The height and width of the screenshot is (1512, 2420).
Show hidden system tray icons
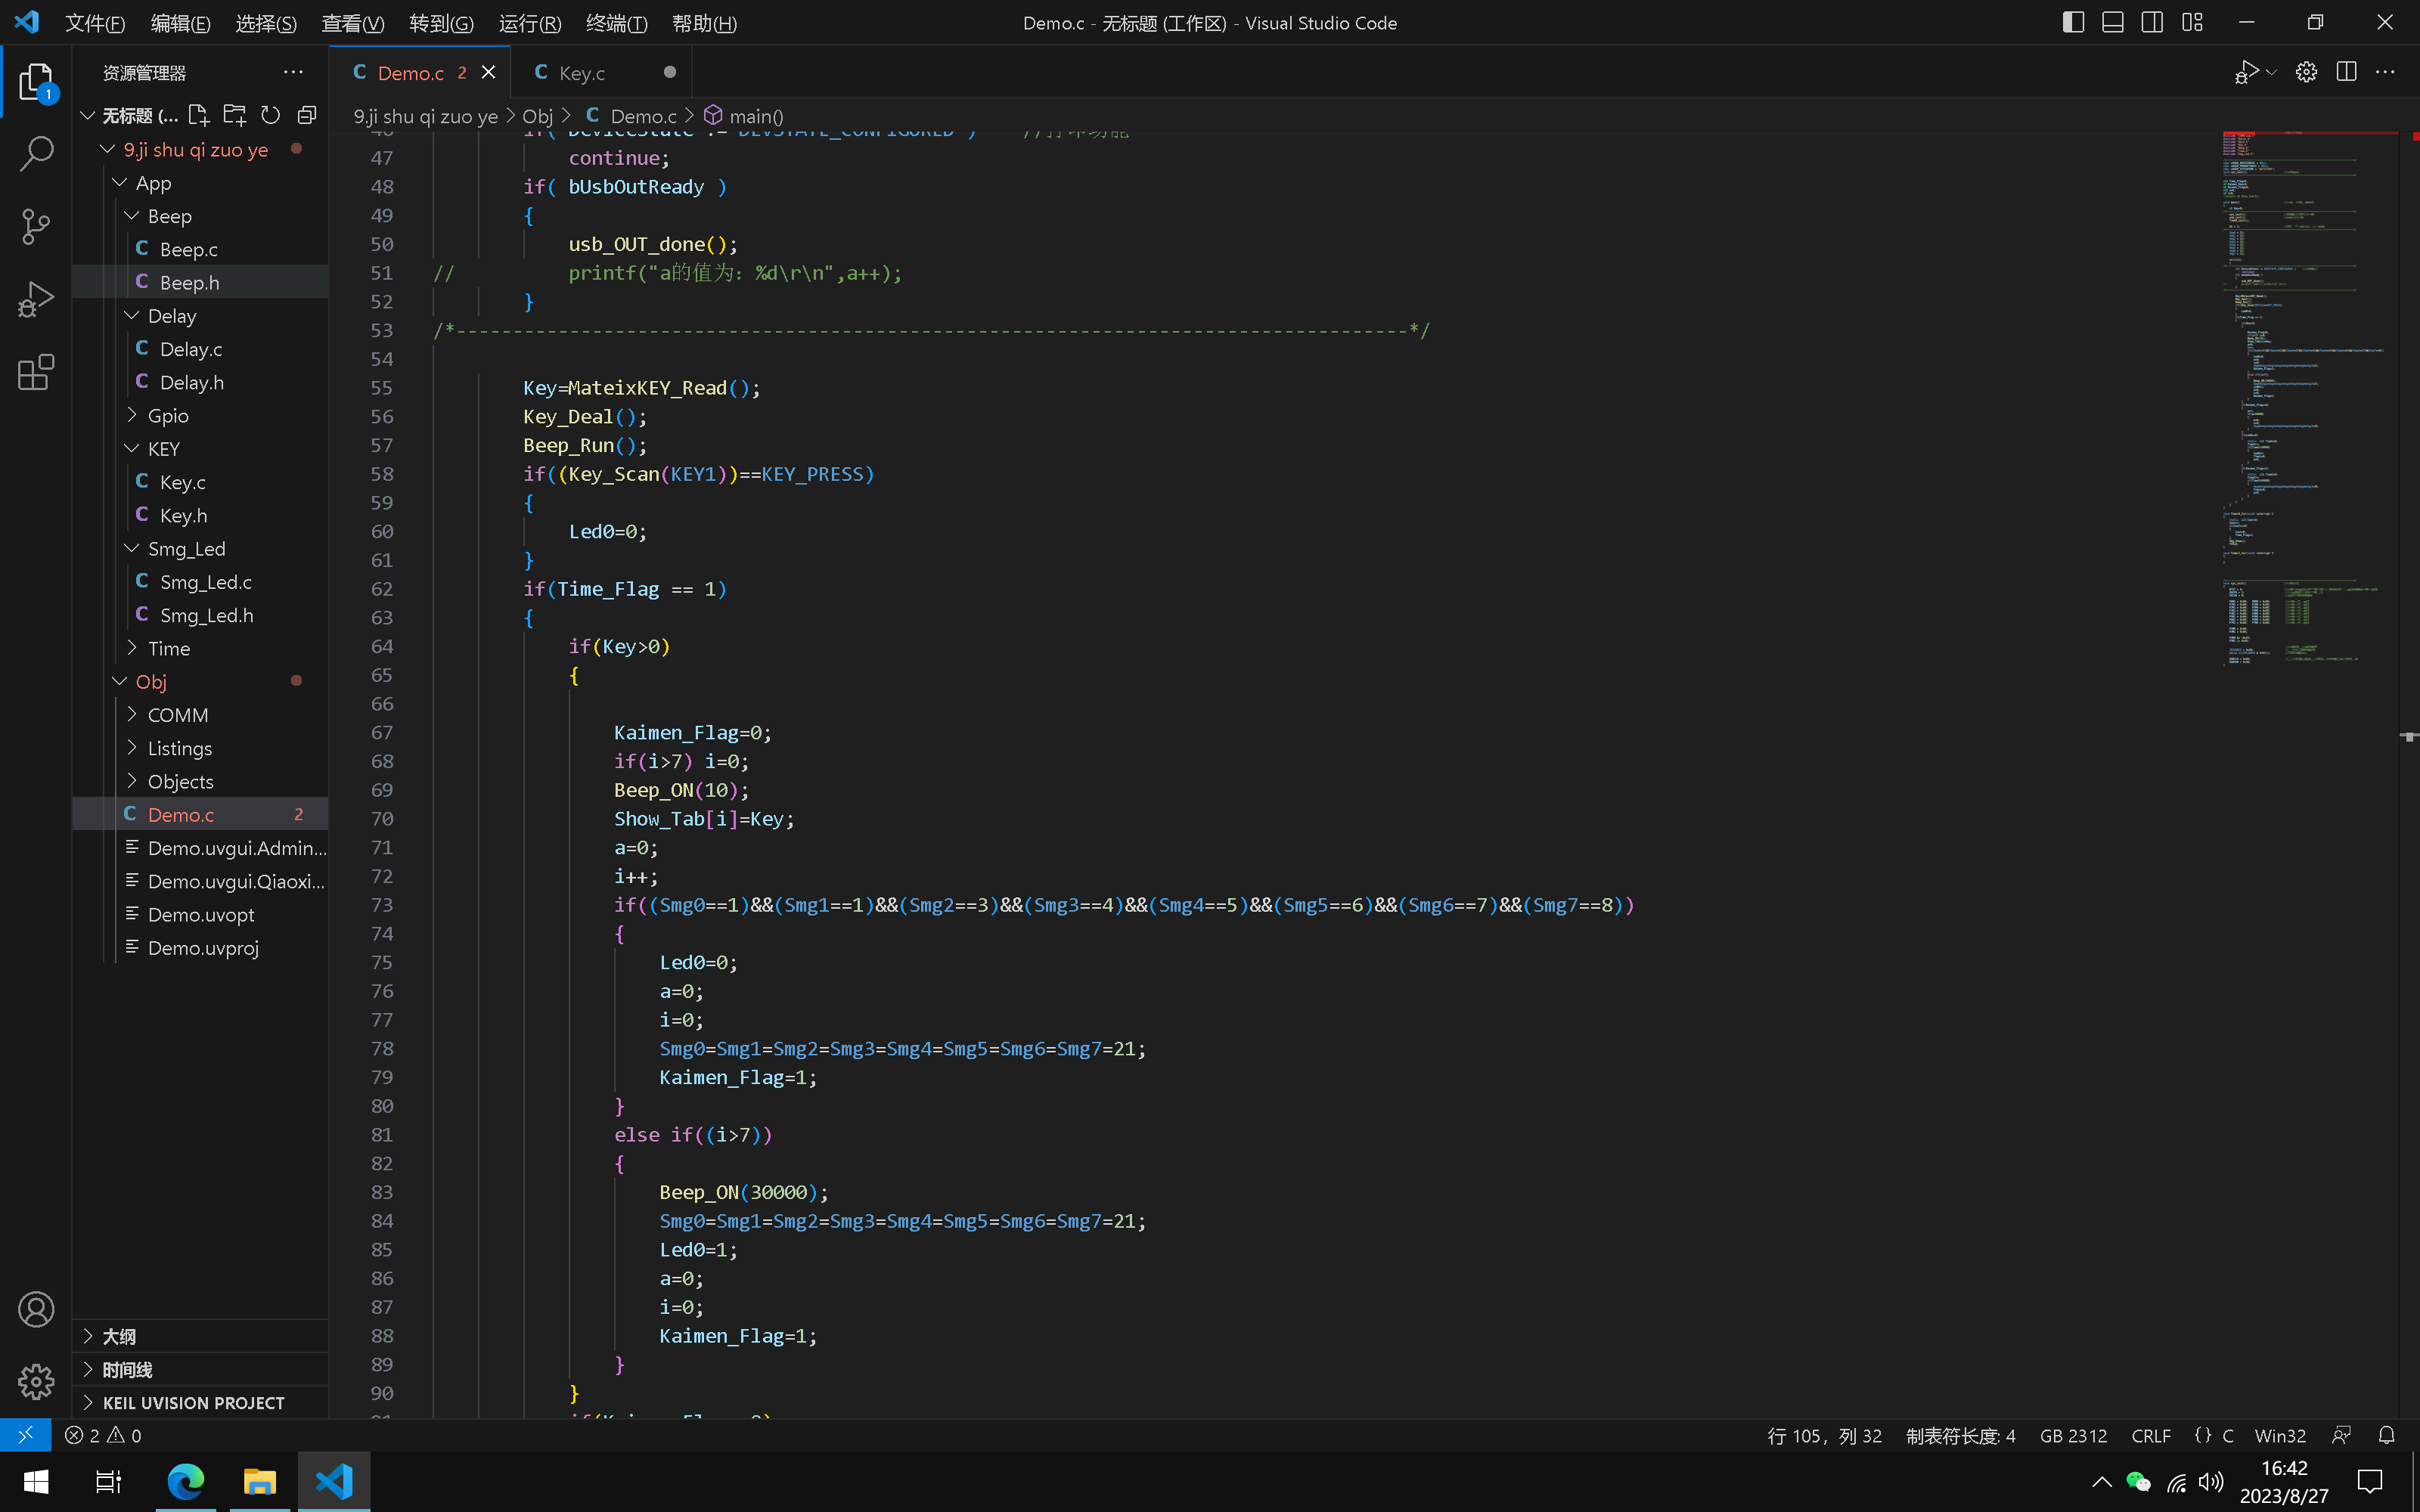point(2101,1481)
